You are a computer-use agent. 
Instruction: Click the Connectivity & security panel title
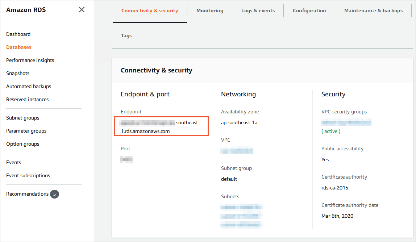point(156,70)
